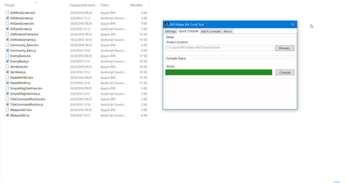Click the AltSaveScreen.bin file icon
The height and width of the screenshot is (183, 346).
[x=7, y=24]
